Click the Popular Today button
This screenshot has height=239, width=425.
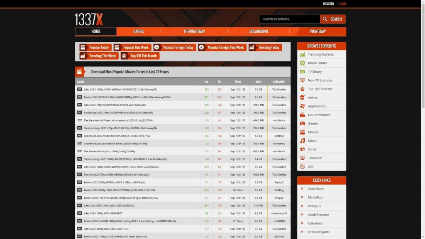point(95,48)
